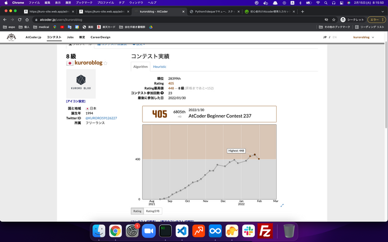Open Terminal from the Dock
Image resolution: width=388 pixels, height=242 pixels.
(x=165, y=231)
